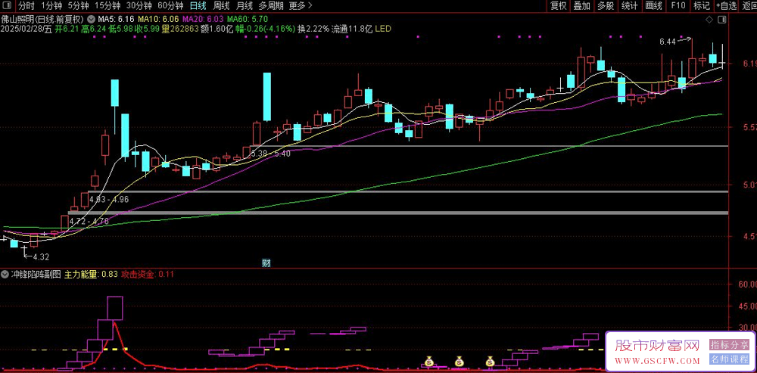Click the 返回 back button

coord(749,6)
